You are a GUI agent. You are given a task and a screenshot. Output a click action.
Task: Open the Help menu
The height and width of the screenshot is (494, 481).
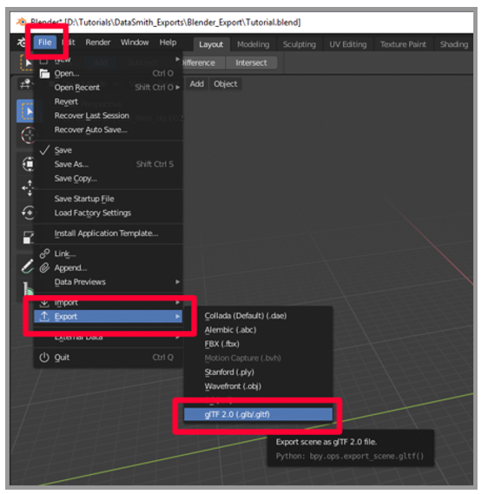pyautogui.click(x=168, y=43)
